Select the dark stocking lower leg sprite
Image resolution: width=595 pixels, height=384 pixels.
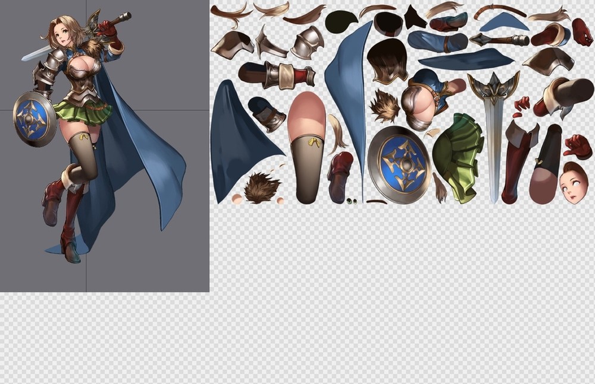(x=546, y=164)
